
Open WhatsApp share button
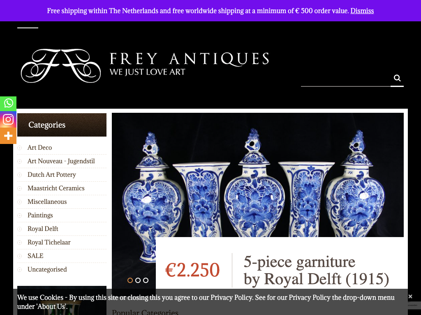pyautogui.click(x=8, y=103)
